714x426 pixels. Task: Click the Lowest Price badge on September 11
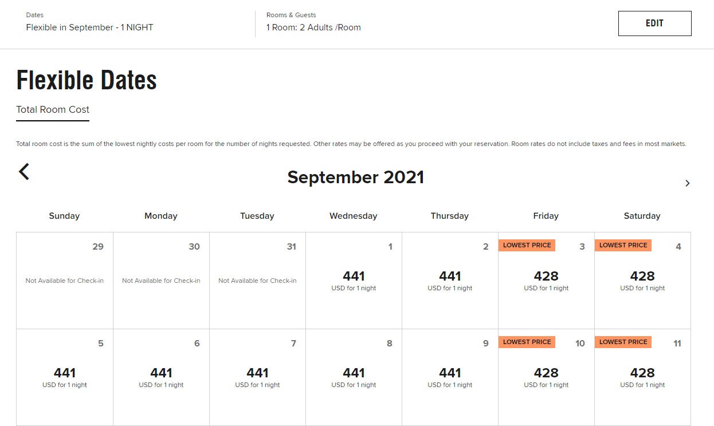623,342
